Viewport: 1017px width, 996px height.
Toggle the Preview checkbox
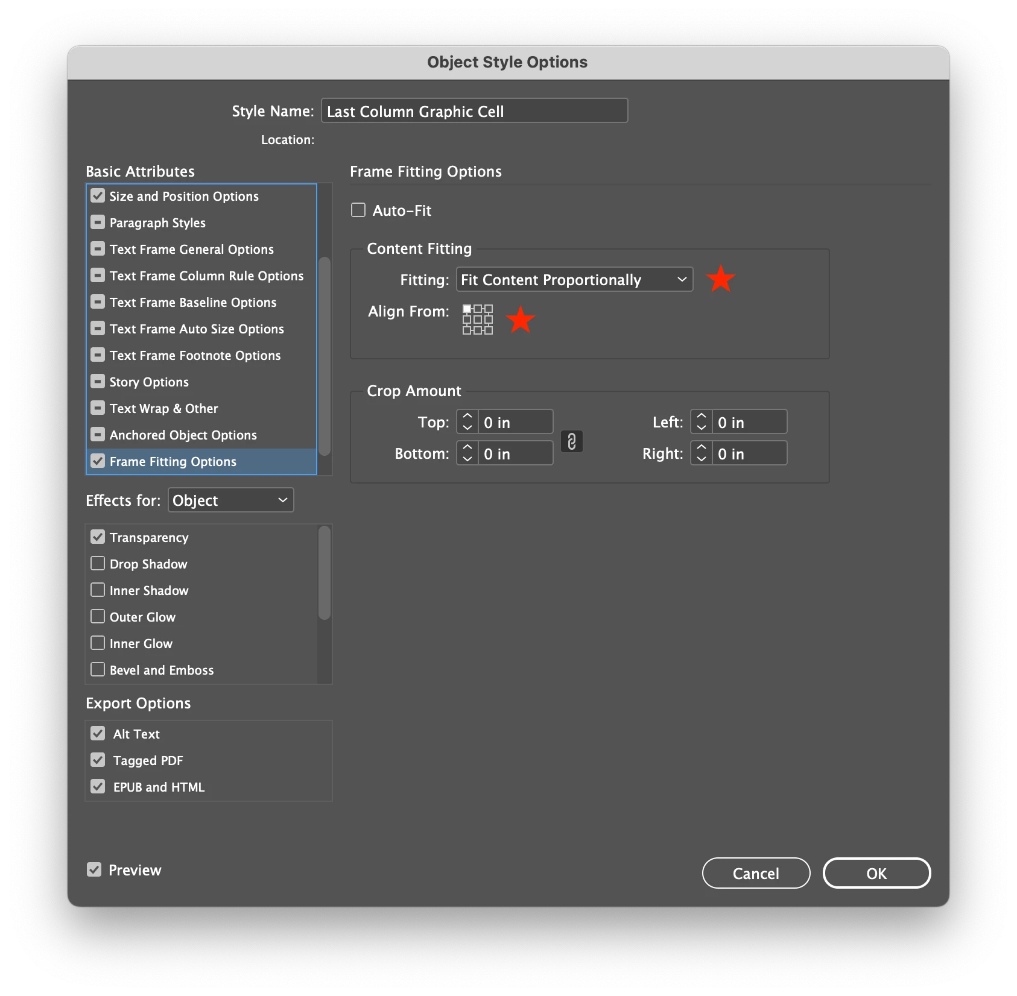94,869
